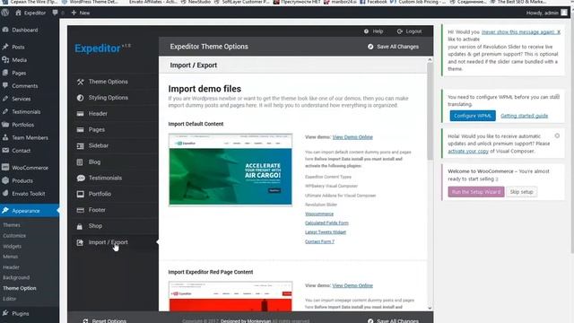Open the Latest Tweets Widget link

[x=326, y=232]
